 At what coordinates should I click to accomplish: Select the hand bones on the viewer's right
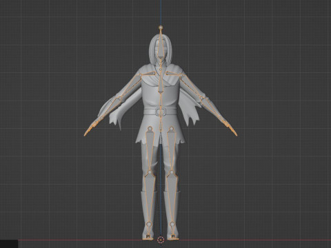click(x=229, y=128)
